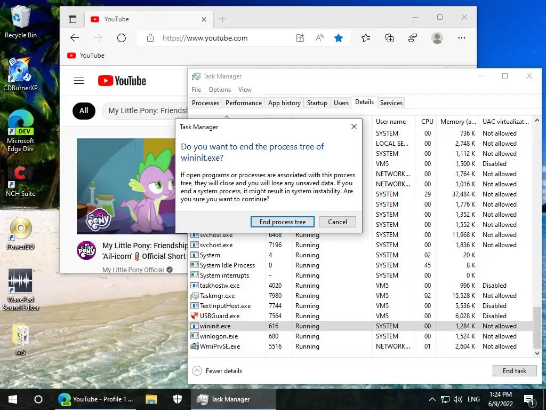Close the YouTube browser tab
Image resolution: width=546 pixels, height=410 pixels.
204,20
